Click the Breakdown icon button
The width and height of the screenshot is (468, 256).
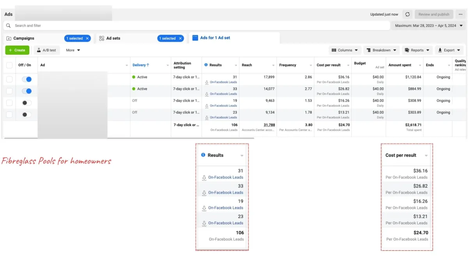[381, 50]
